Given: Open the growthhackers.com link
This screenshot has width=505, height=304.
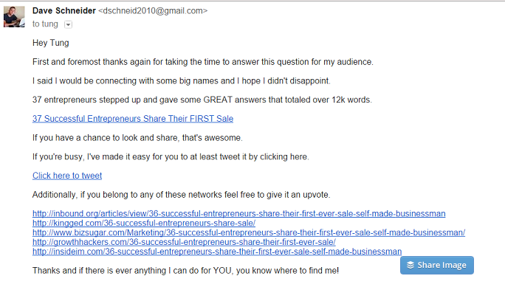Looking at the screenshot, I should pyautogui.click(x=184, y=242).
